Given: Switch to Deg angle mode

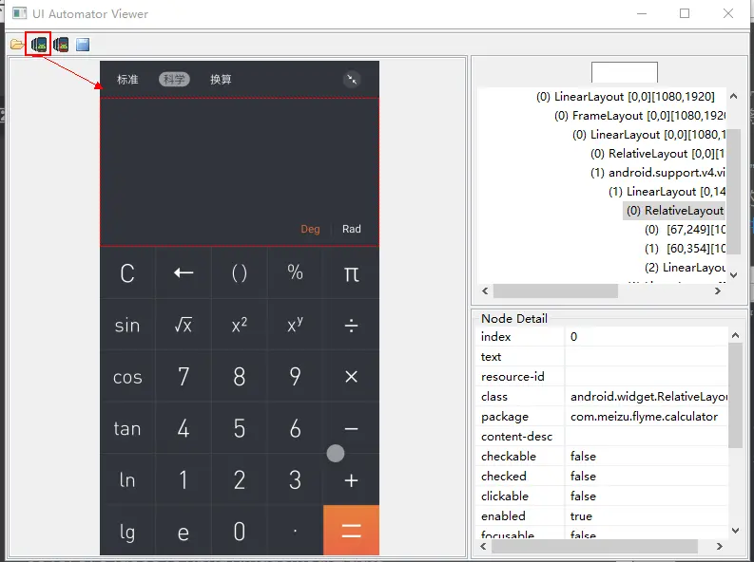Looking at the screenshot, I should [x=310, y=229].
